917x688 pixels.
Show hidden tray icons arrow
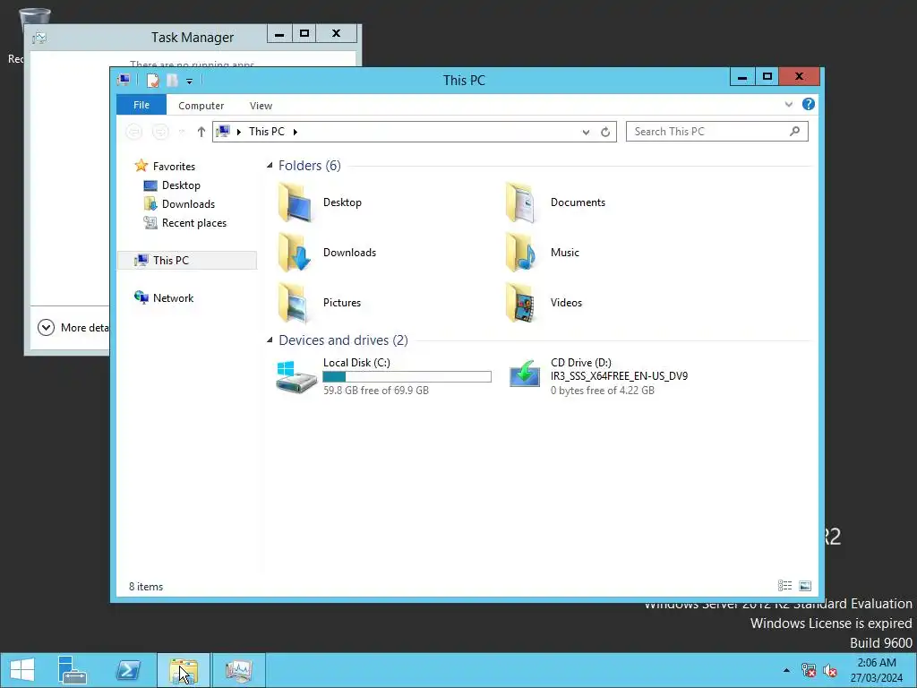[786, 670]
